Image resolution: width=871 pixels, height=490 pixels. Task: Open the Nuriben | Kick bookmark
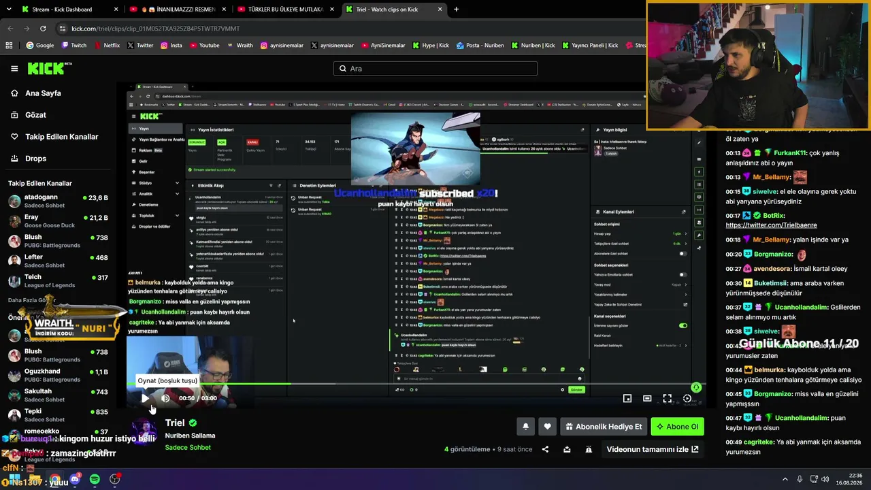(x=533, y=46)
